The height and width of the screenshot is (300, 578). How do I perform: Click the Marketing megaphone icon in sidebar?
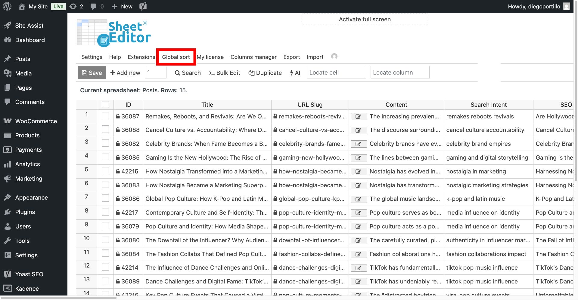(x=8, y=178)
